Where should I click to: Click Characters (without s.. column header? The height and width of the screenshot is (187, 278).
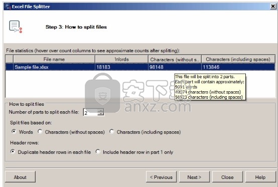click(175, 59)
